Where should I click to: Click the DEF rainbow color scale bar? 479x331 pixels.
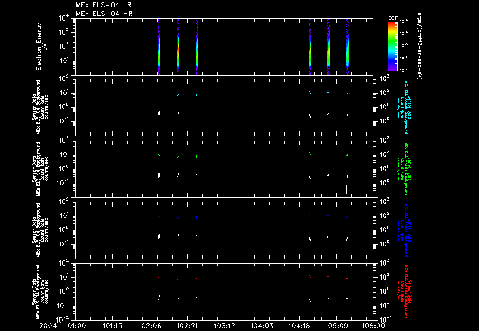tap(392, 46)
